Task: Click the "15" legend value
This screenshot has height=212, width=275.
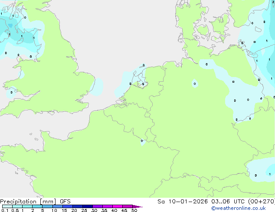Action: pos(64,210)
